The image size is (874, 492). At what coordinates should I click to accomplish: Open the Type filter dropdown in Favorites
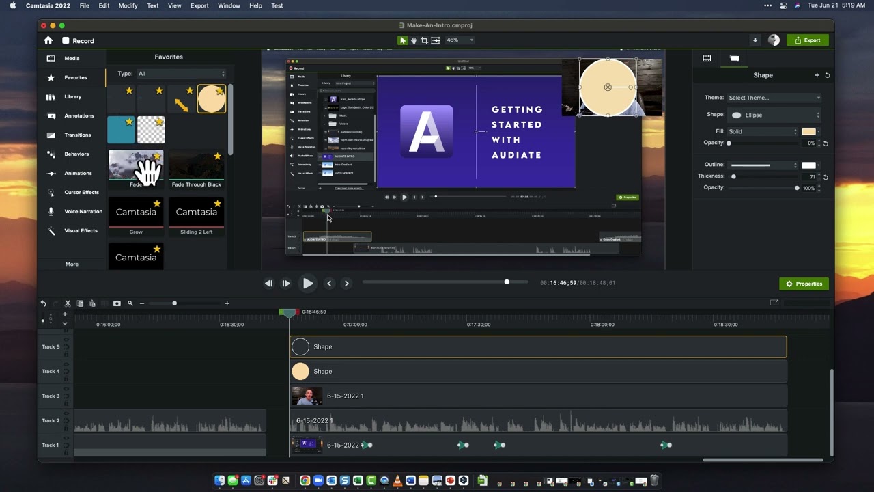[x=181, y=74]
